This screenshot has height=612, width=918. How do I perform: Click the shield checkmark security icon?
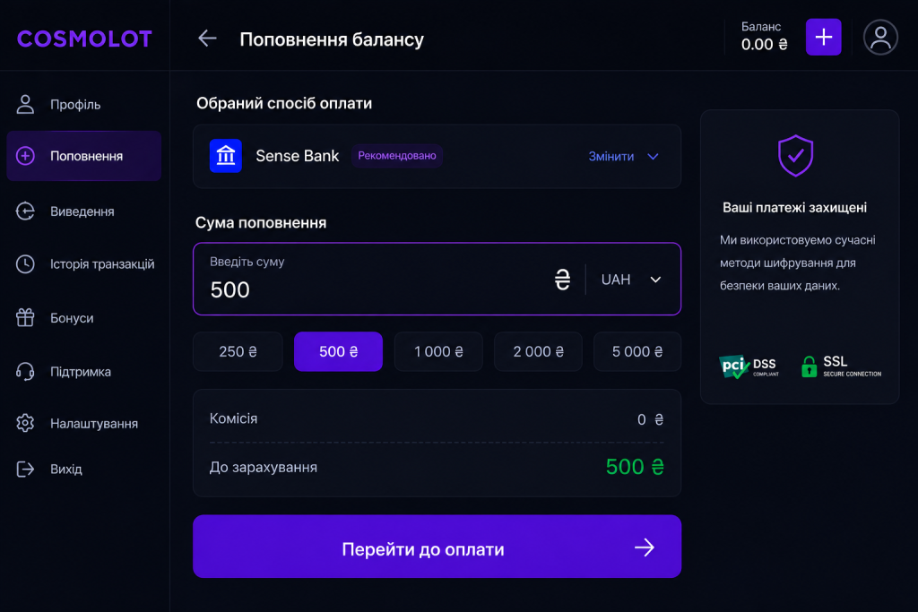click(795, 156)
